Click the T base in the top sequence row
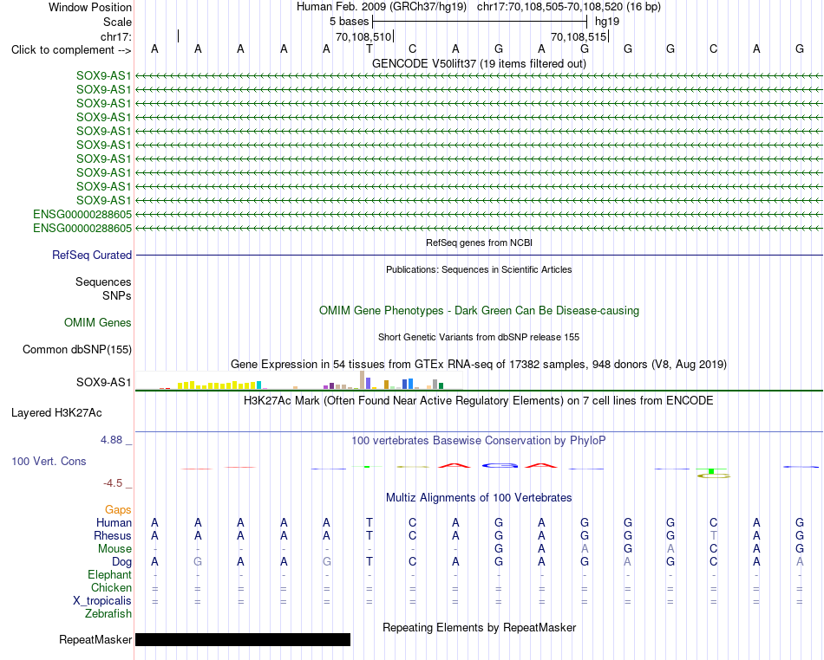824x660 pixels. click(x=369, y=49)
